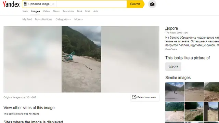
Task: Open My collections link
Action: coord(43,19)
